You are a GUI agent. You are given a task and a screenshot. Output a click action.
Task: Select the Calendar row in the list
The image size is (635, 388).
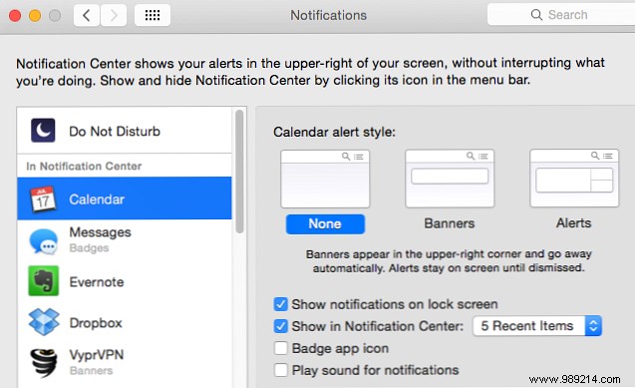[125, 198]
